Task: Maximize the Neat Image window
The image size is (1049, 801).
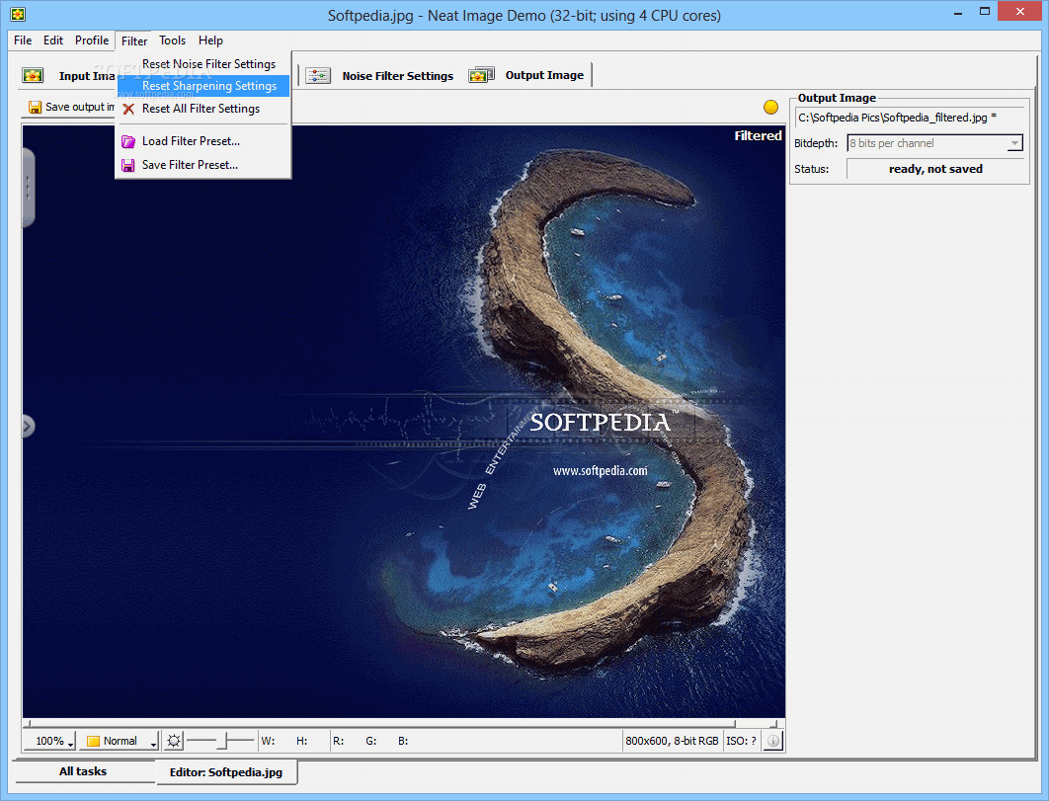Action: (x=984, y=12)
